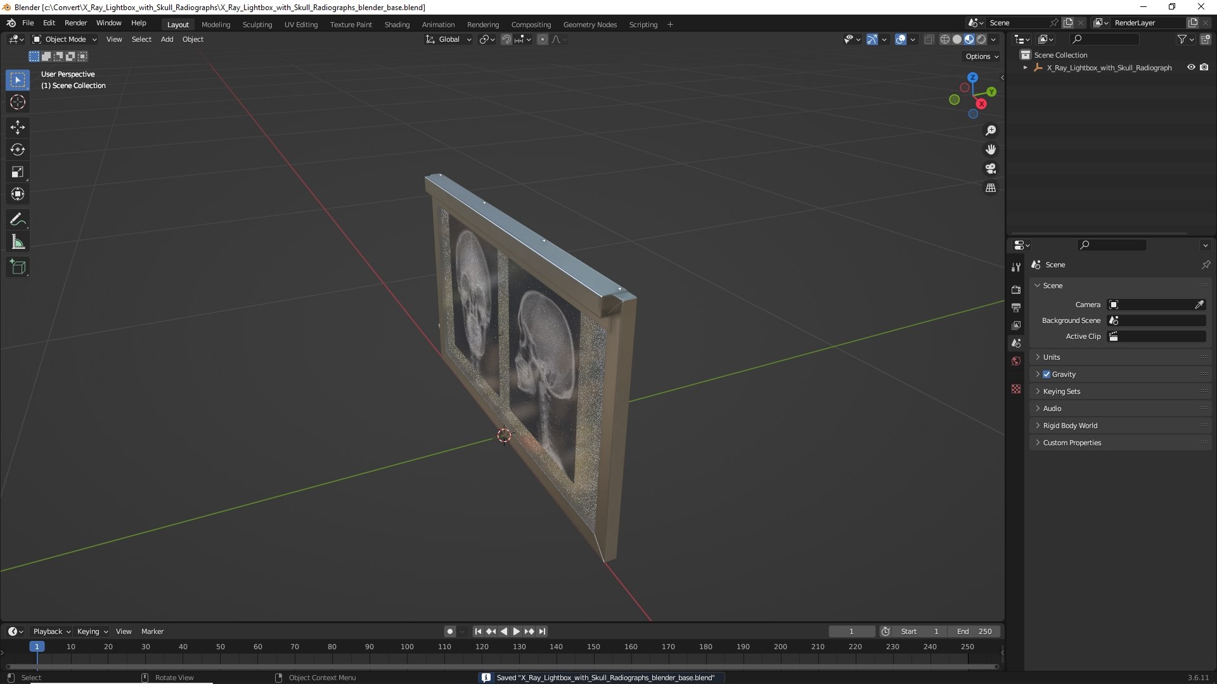1217x684 pixels.
Task: Select the Add Cube tool
Action: click(18, 267)
